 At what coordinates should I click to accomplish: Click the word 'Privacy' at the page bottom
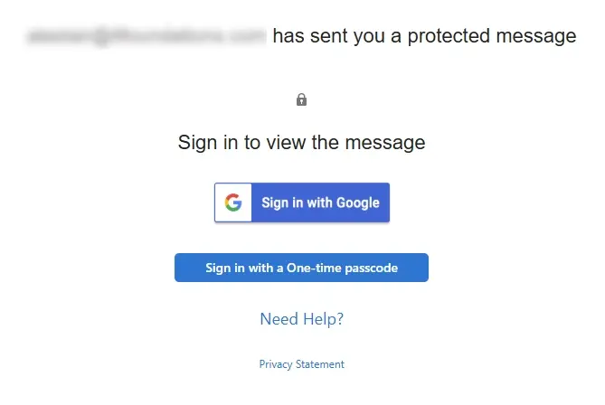coord(277,364)
